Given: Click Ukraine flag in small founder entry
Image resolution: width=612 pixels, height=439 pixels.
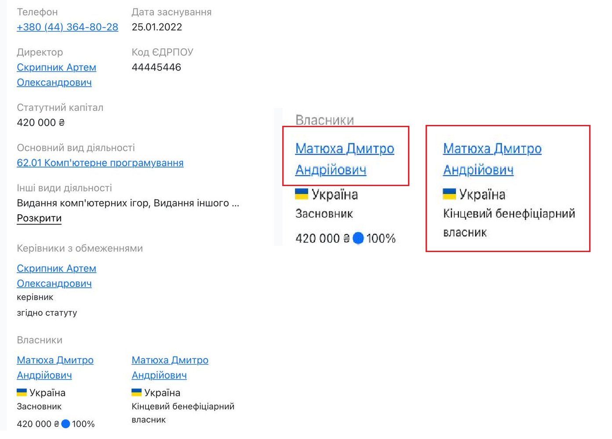Looking at the screenshot, I should (x=22, y=392).
